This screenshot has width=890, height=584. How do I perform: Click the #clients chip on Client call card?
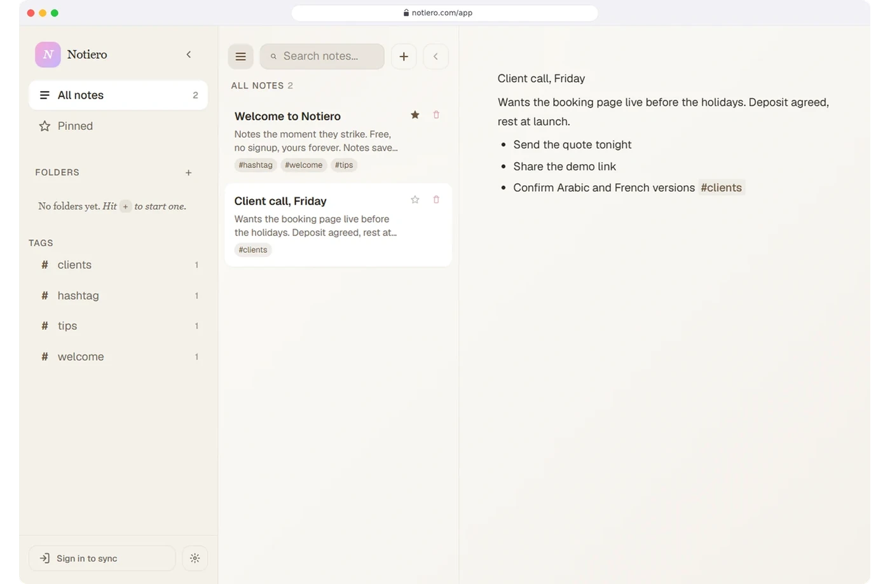pyautogui.click(x=253, y=250)
